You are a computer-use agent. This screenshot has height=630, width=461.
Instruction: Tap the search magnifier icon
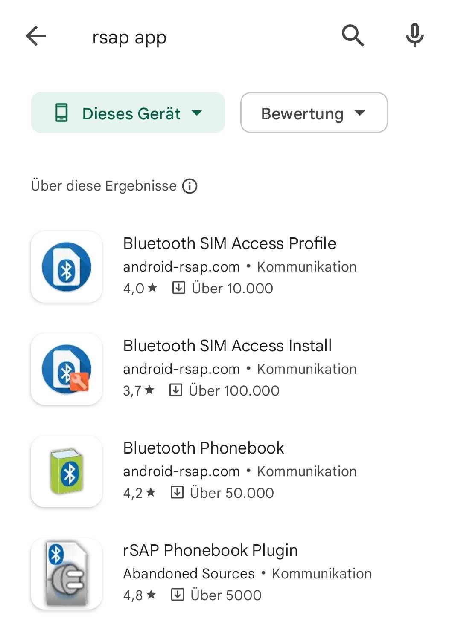tap(353, 36)
